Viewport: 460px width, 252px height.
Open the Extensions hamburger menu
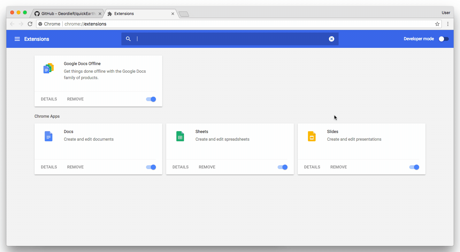(17, 39)
